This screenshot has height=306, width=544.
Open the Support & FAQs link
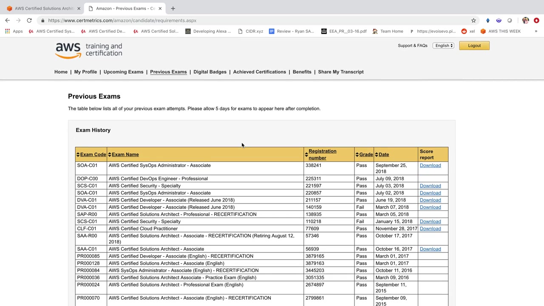pos(412,45)
